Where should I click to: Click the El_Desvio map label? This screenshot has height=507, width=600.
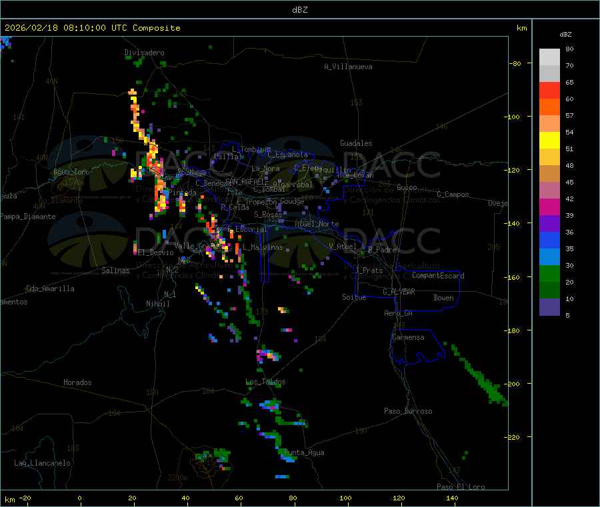click(156, 253)
